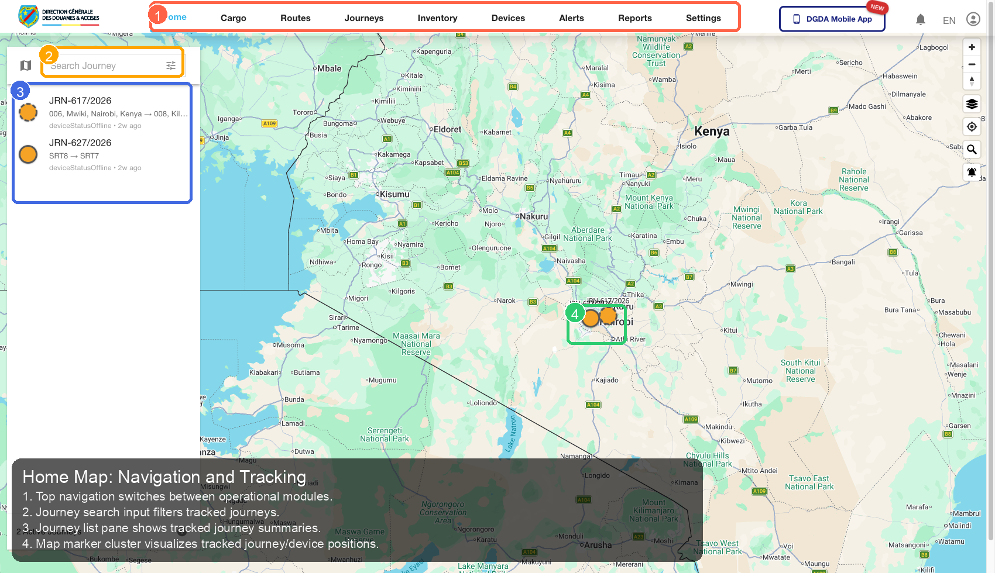The image size is (995, 573).
Task: Open the DGDA Mobile App button
Action: click(x=832, y=19)
